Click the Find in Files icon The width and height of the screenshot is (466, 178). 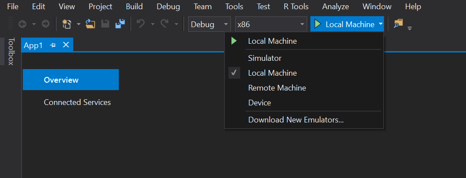coord(398,24)
